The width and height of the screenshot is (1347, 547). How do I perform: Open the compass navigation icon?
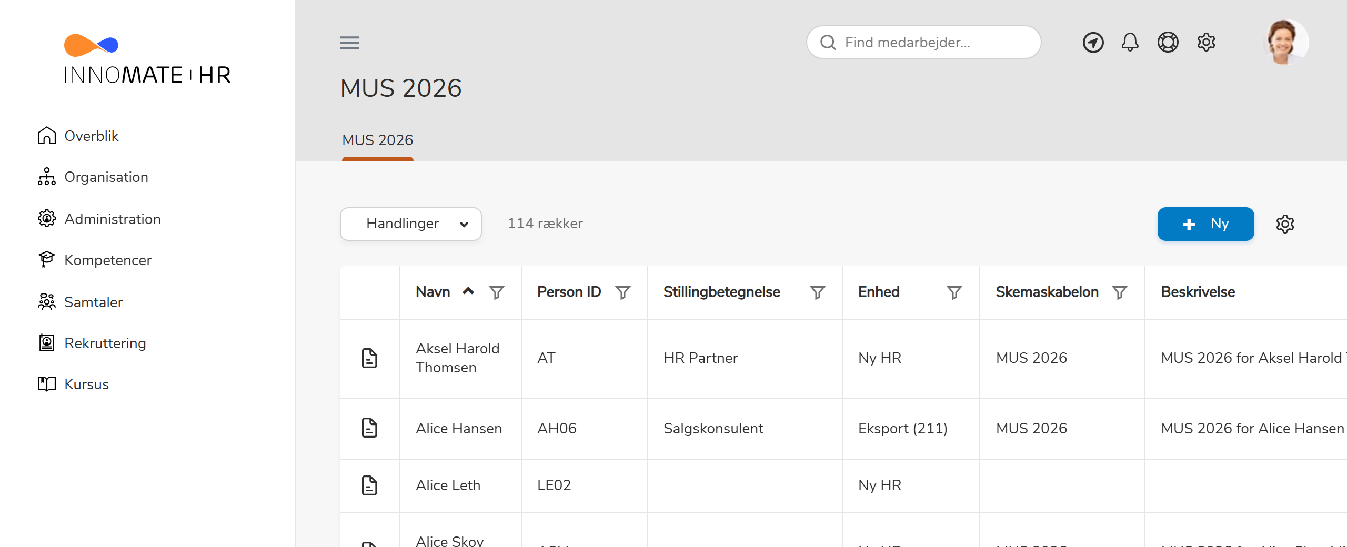(1093, 43)
